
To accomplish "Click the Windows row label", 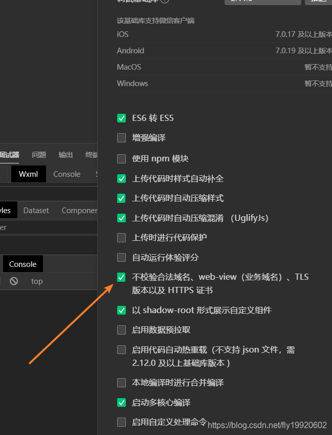I will 132,84.
